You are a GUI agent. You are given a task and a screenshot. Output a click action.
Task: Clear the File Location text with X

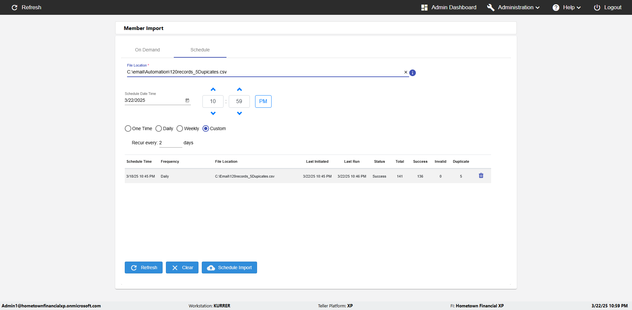pos(406,72)
